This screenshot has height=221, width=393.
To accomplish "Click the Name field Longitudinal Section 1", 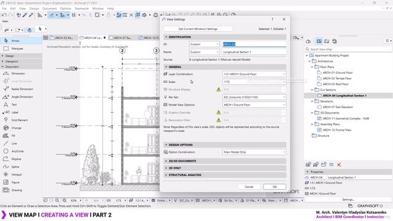I will (254, 52).
